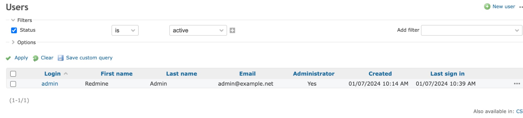The height and width of the screenshot is (118, 523).
Task: Click the add filter value plus icon
Action: pyautogui.click(x=232, y=31)
